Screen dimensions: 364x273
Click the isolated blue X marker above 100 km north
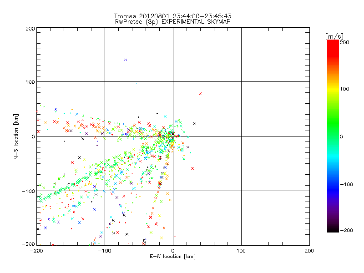coord(126,60)
